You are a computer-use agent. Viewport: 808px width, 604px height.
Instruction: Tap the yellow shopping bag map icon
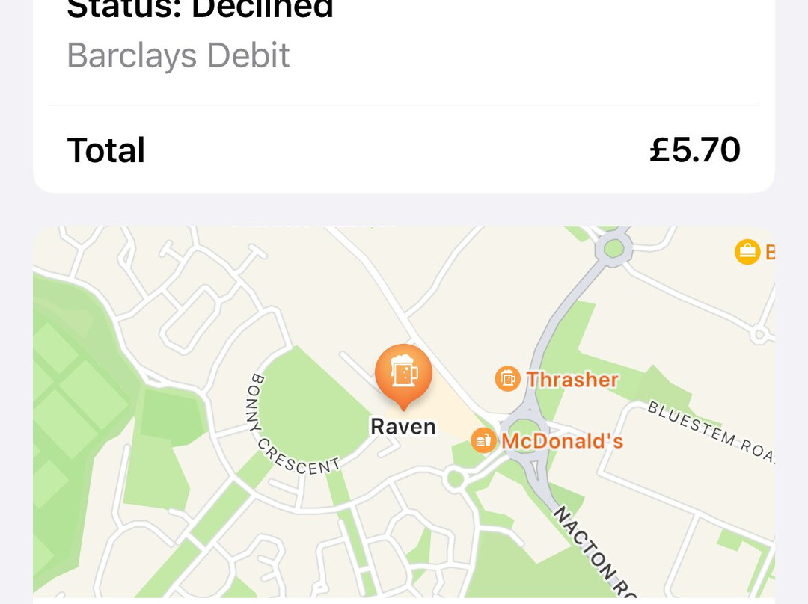[x=747, y=252]
